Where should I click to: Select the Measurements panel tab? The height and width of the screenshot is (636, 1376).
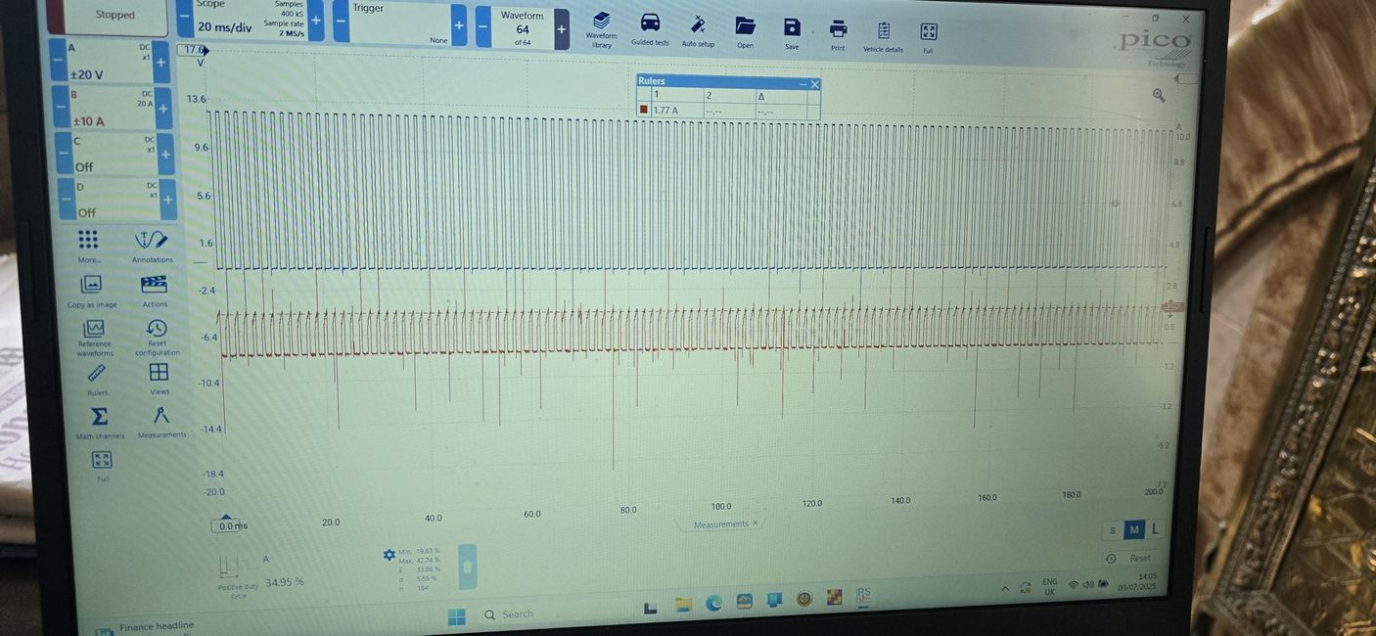[x=721, y=524]
